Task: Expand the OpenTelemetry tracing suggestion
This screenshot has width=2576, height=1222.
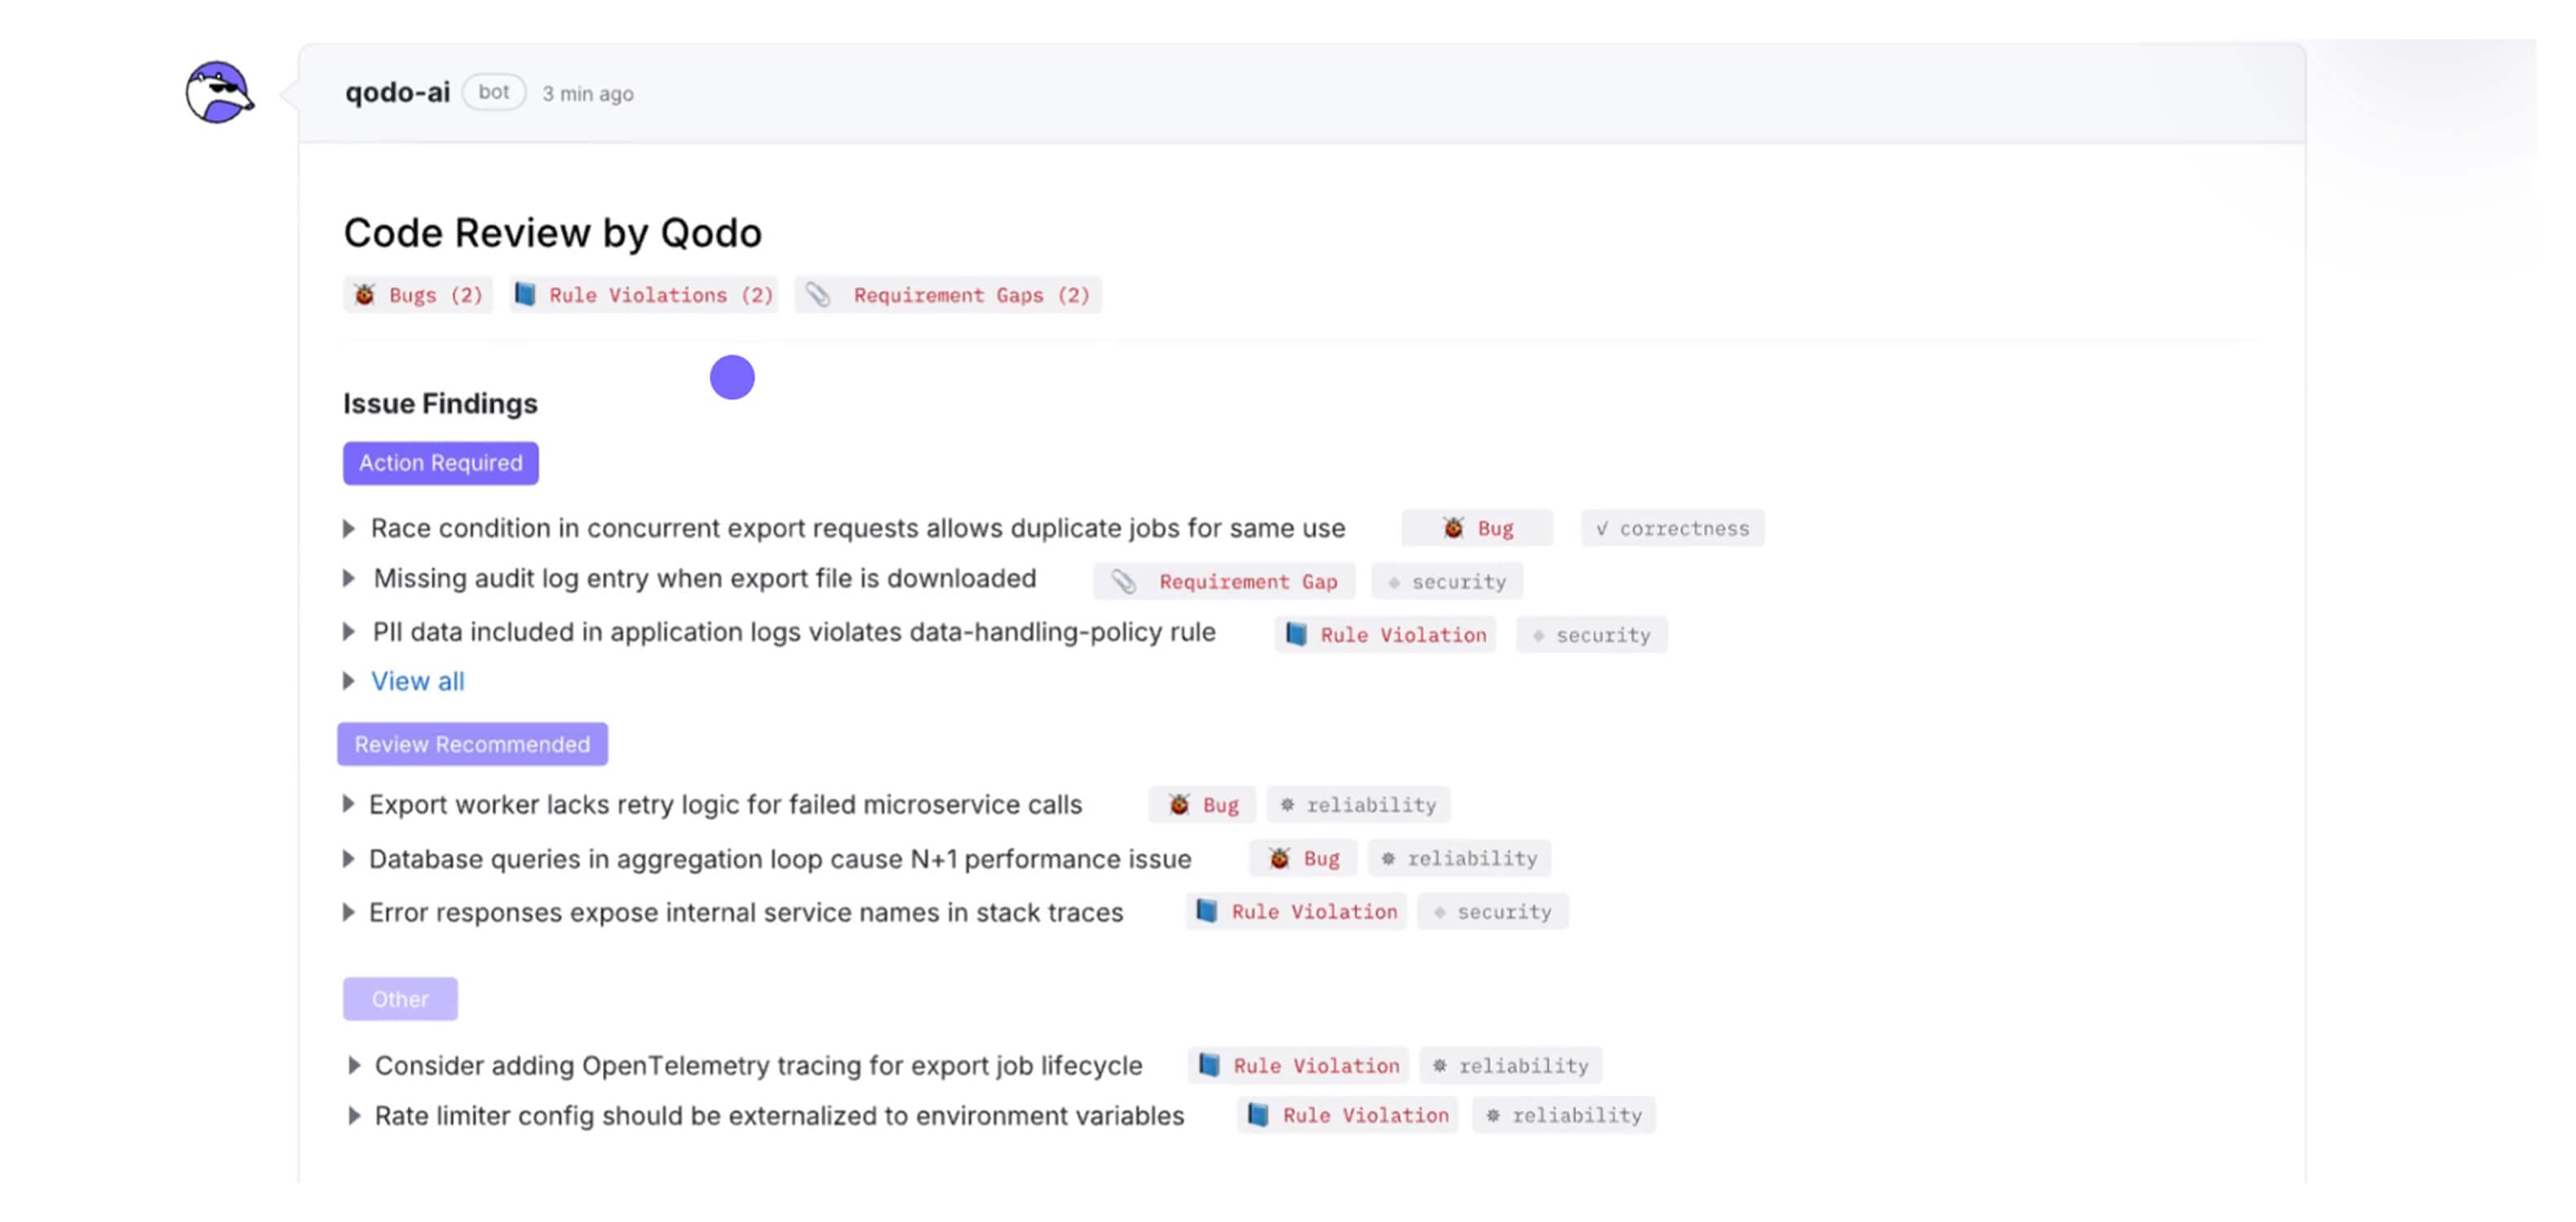Action: coord(354,1065)
